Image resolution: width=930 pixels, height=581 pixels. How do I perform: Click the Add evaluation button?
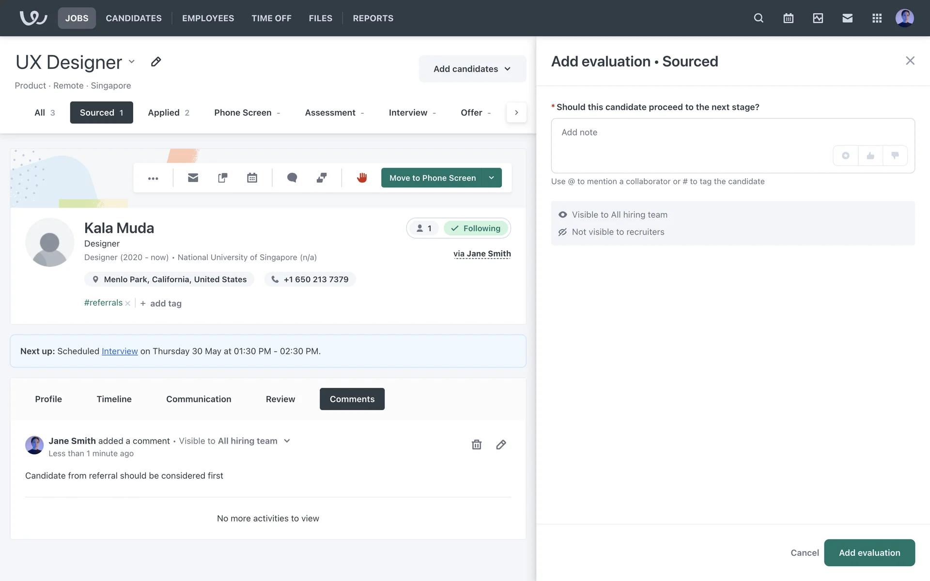point(869,552)
